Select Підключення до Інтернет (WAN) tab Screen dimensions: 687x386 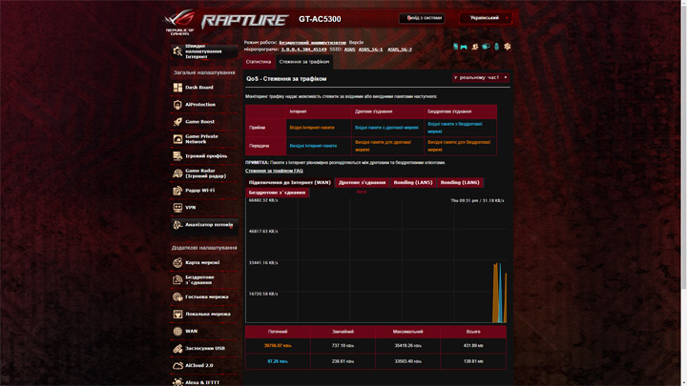(290, 182)
